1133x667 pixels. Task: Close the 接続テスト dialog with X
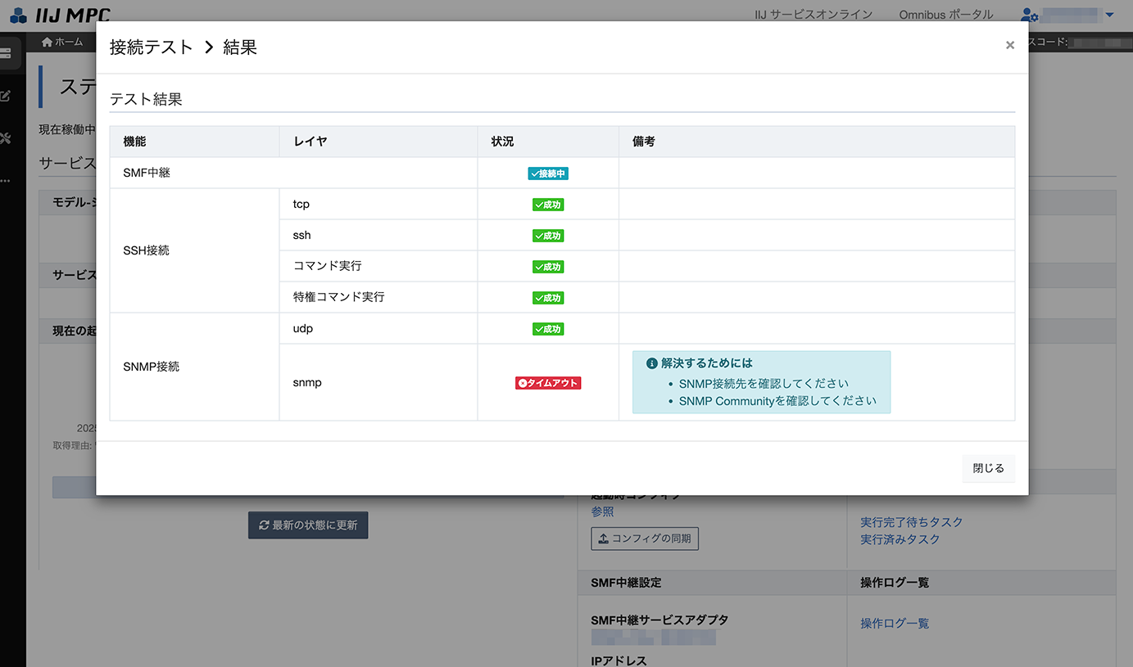tap(1009, 46)
